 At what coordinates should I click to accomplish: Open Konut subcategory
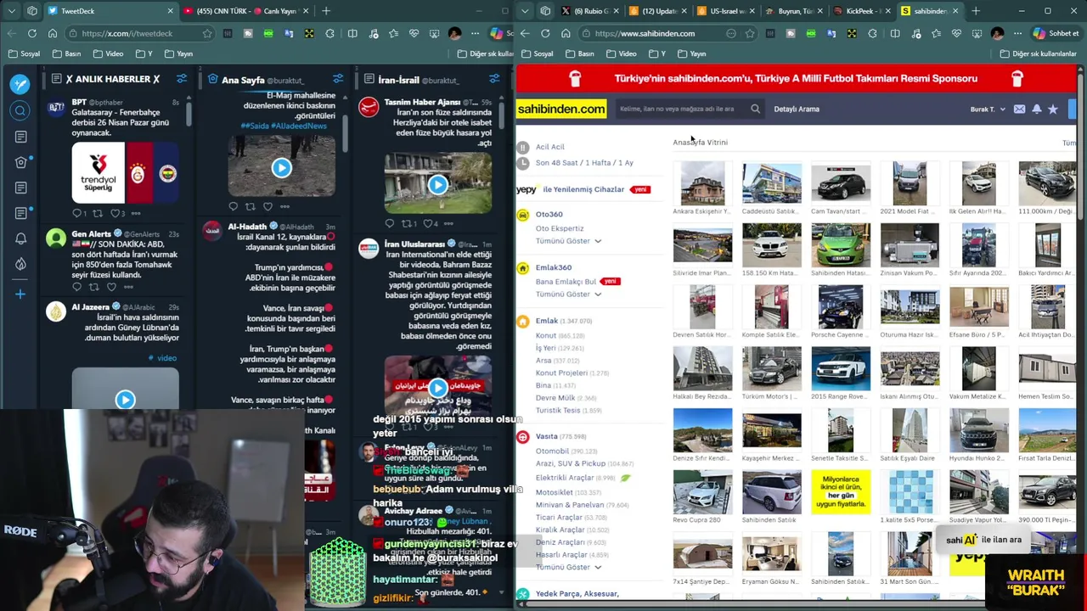(x=546, y=335)
